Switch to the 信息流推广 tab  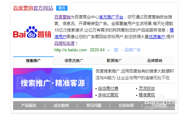[x=74, y=61]
